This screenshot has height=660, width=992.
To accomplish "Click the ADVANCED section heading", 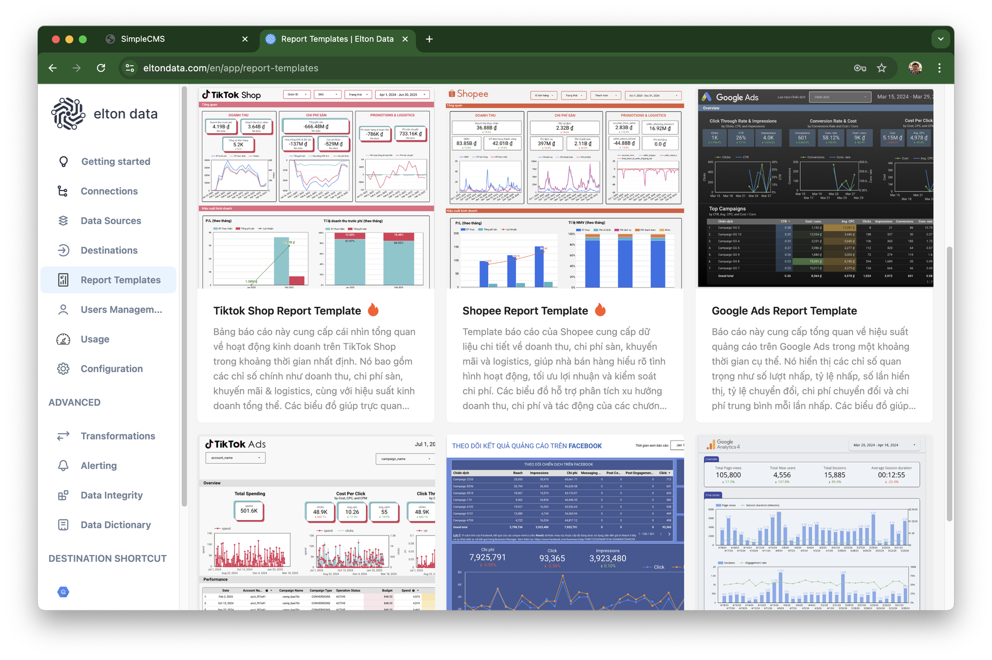I will click(74, 402).
